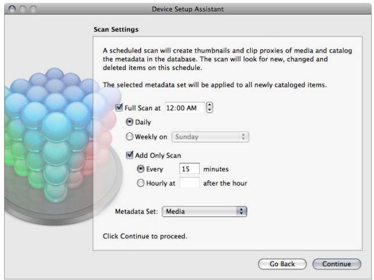The height and width of the screenshot is (280, 374).
Task: Select the Hourly at radio button
Action: coord(141,183)
